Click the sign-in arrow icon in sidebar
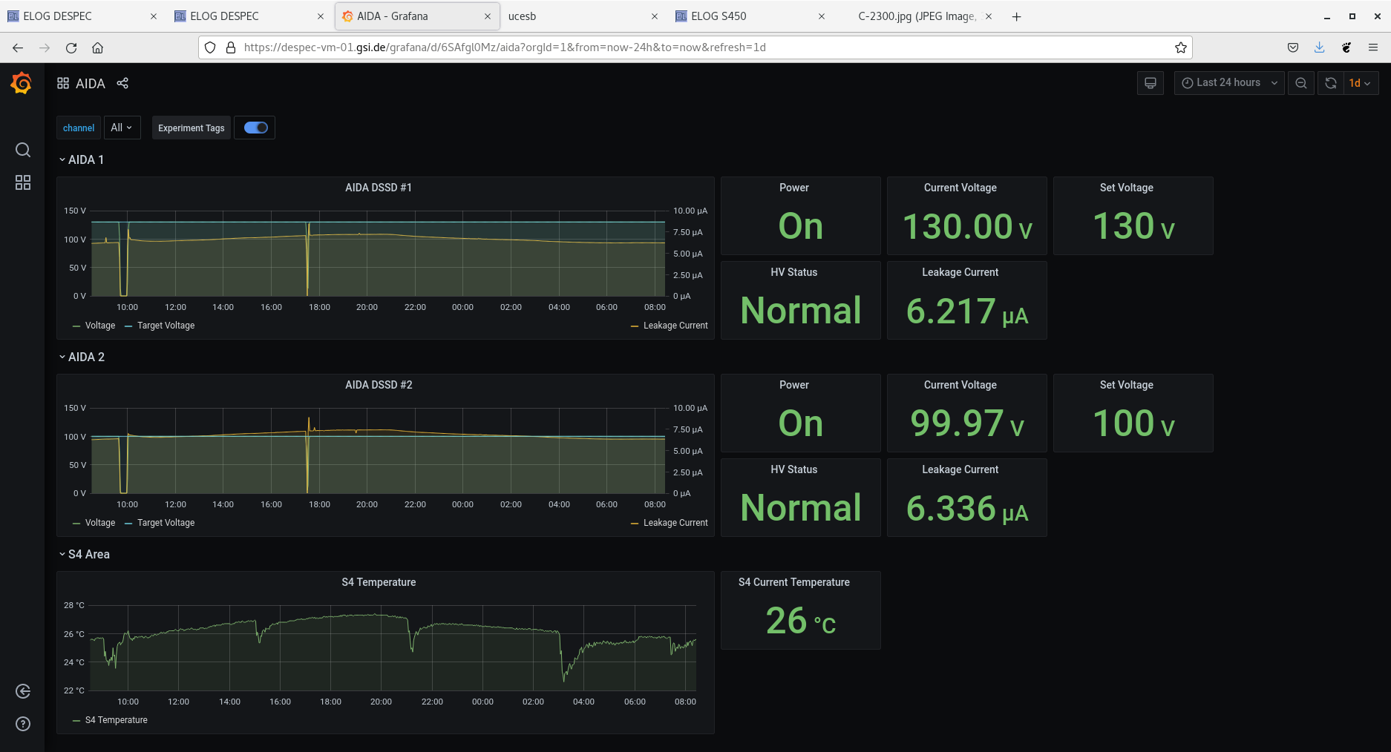The image size is (1391, 752). click(23, 691)
